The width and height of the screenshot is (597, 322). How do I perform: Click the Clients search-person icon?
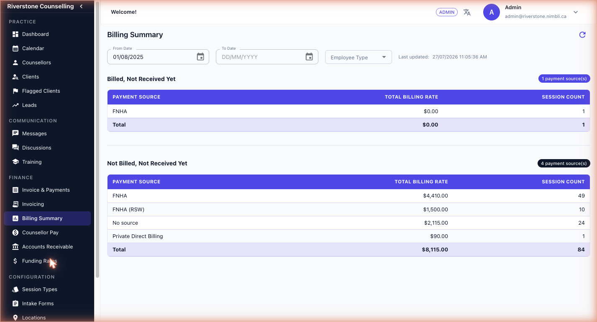15,77
